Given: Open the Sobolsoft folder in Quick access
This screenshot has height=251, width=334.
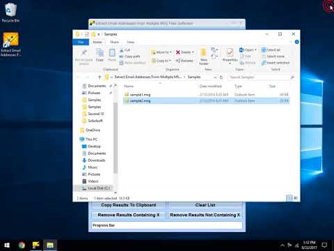Looking at the screenshot, I should pos(93,121).
